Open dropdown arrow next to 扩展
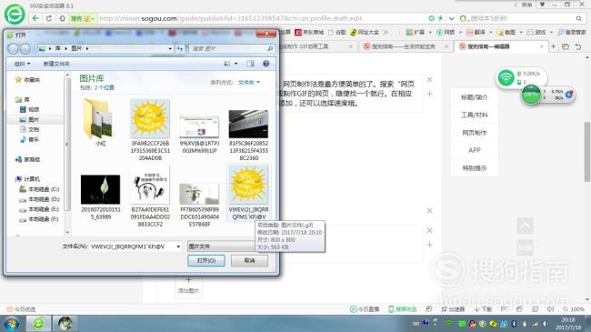The image size is (591, 332). pos(430,33)
